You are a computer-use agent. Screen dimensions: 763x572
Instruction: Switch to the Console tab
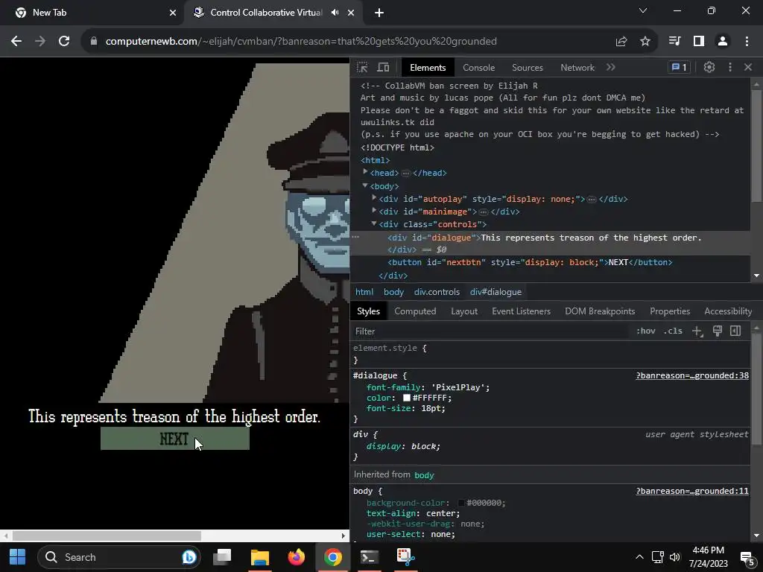(478, 68)
